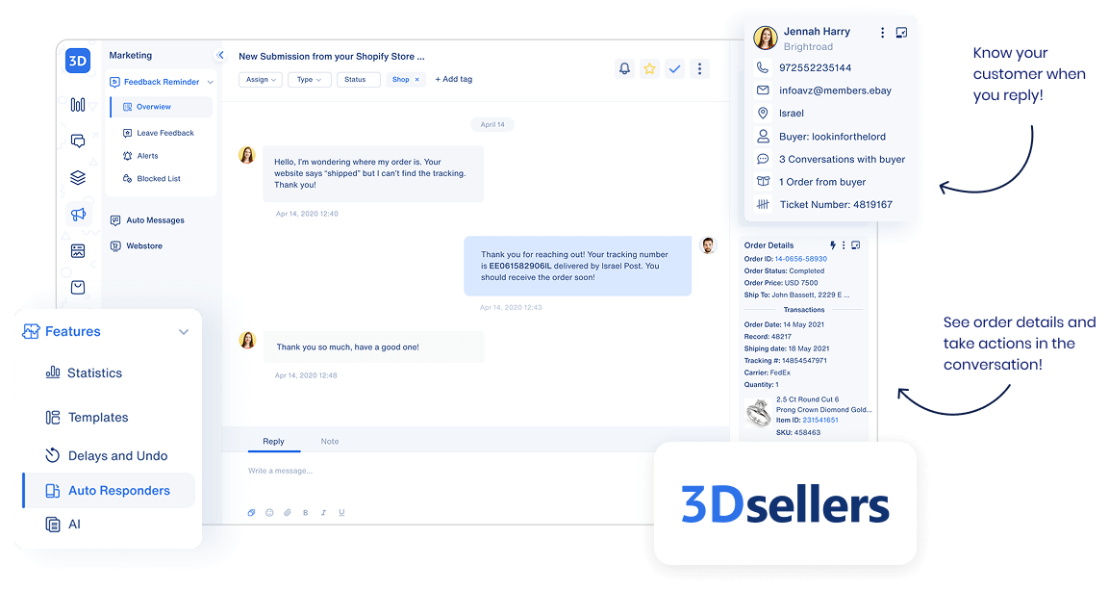Toggle italic formatting
This screenshot has width=1109, height=590.
click(x=323, y=513)
